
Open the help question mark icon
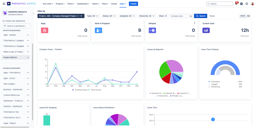(x=241, y=4)
